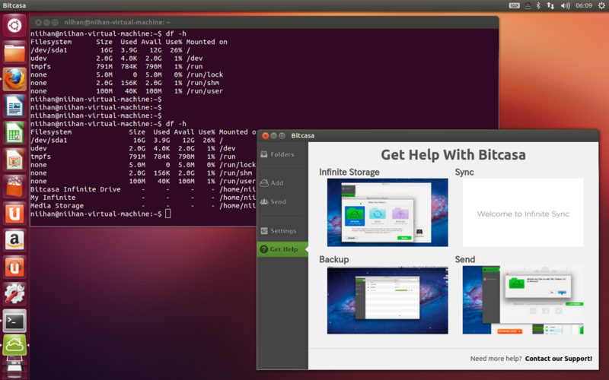Screen dimensions: 609x380
Task: Click the Sync heading in help page
Action: click(464, 173)
